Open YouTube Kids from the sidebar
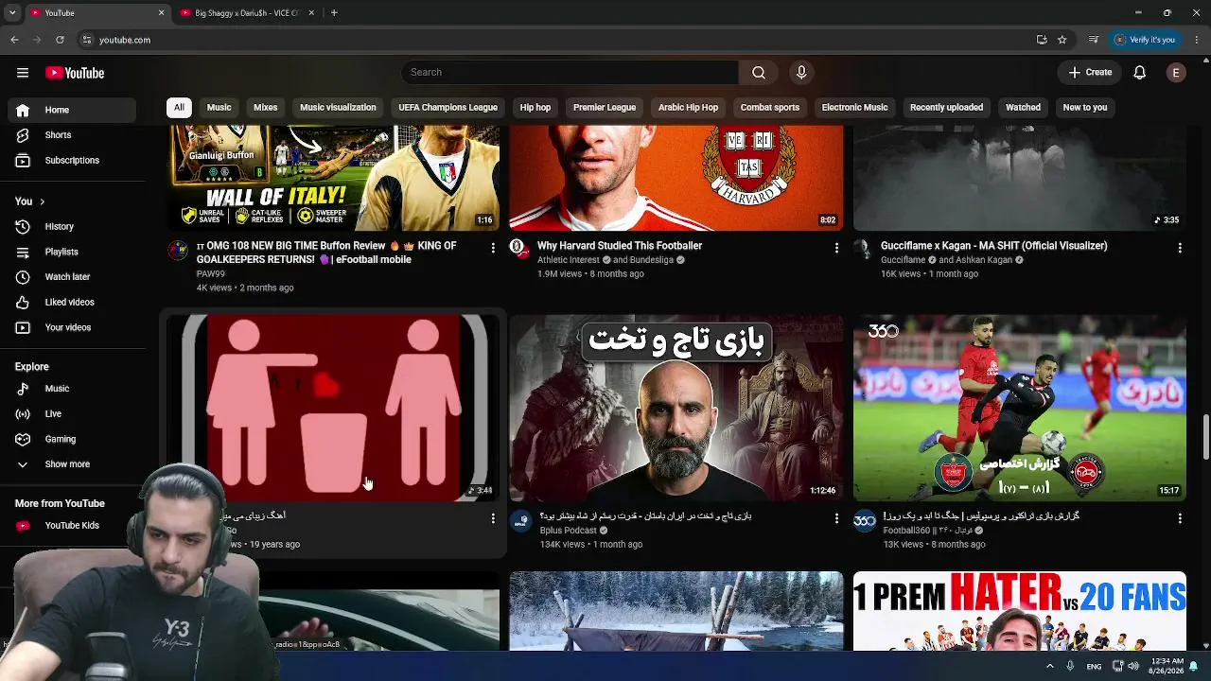Viewport: 1211px width, 681px height. point(72,526)
